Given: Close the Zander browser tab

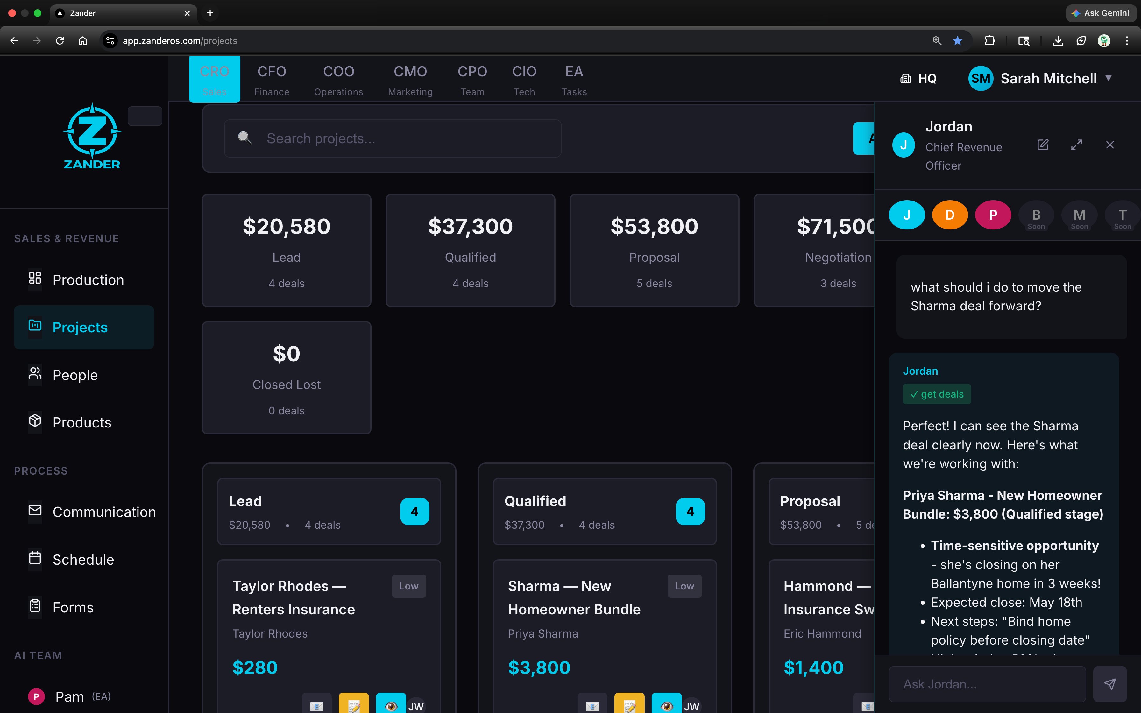Looking at the screenshot, I should pos(187,13).
